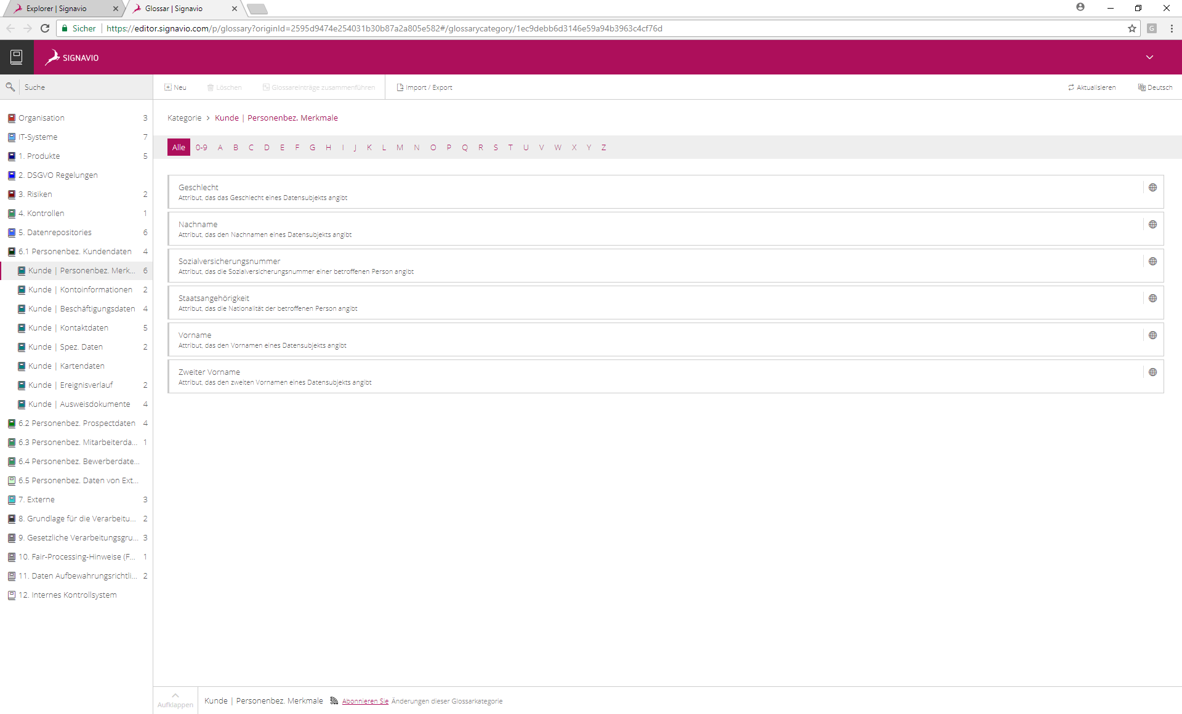Expand the header dropdown chevron
Screen dimensions: 1182x714
1149,57
